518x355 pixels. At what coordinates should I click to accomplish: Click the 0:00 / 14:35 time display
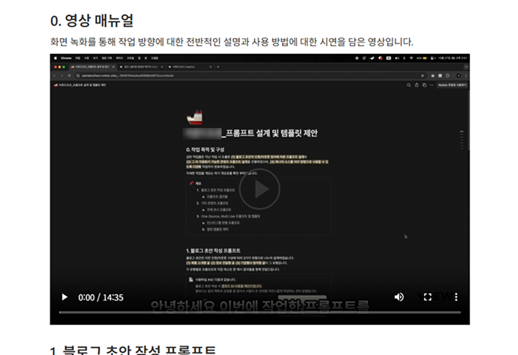101,298
